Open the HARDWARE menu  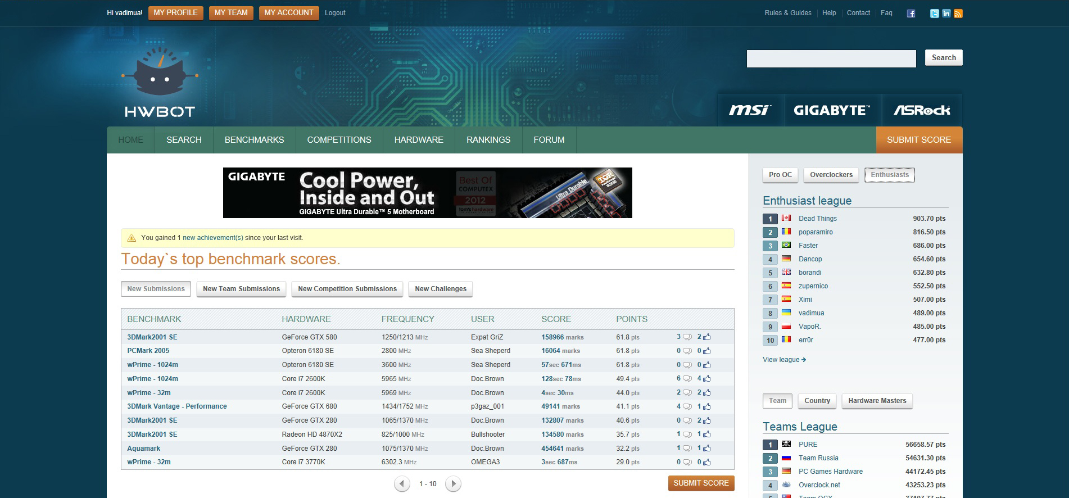419,140
